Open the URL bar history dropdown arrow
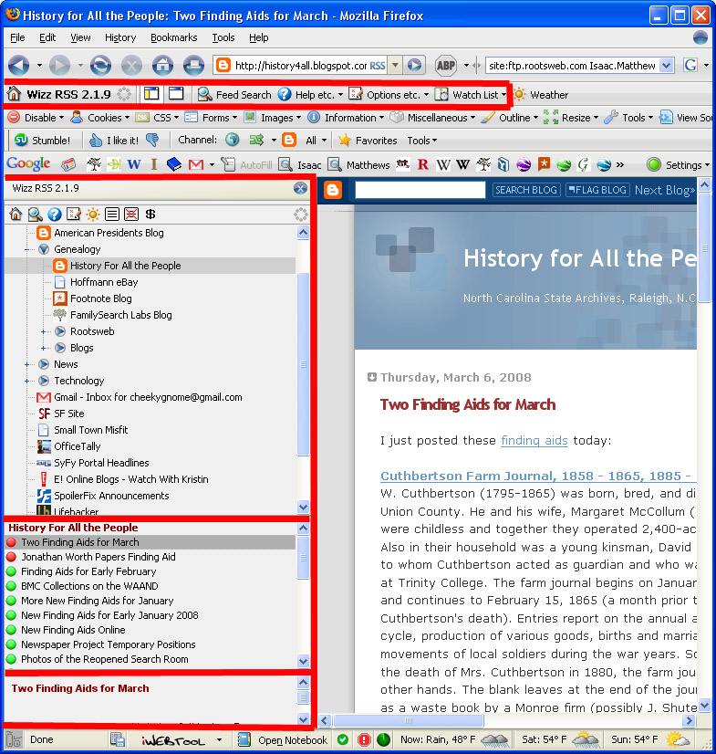The width and height of the screenshot is (716, 754). coord(395,65)
